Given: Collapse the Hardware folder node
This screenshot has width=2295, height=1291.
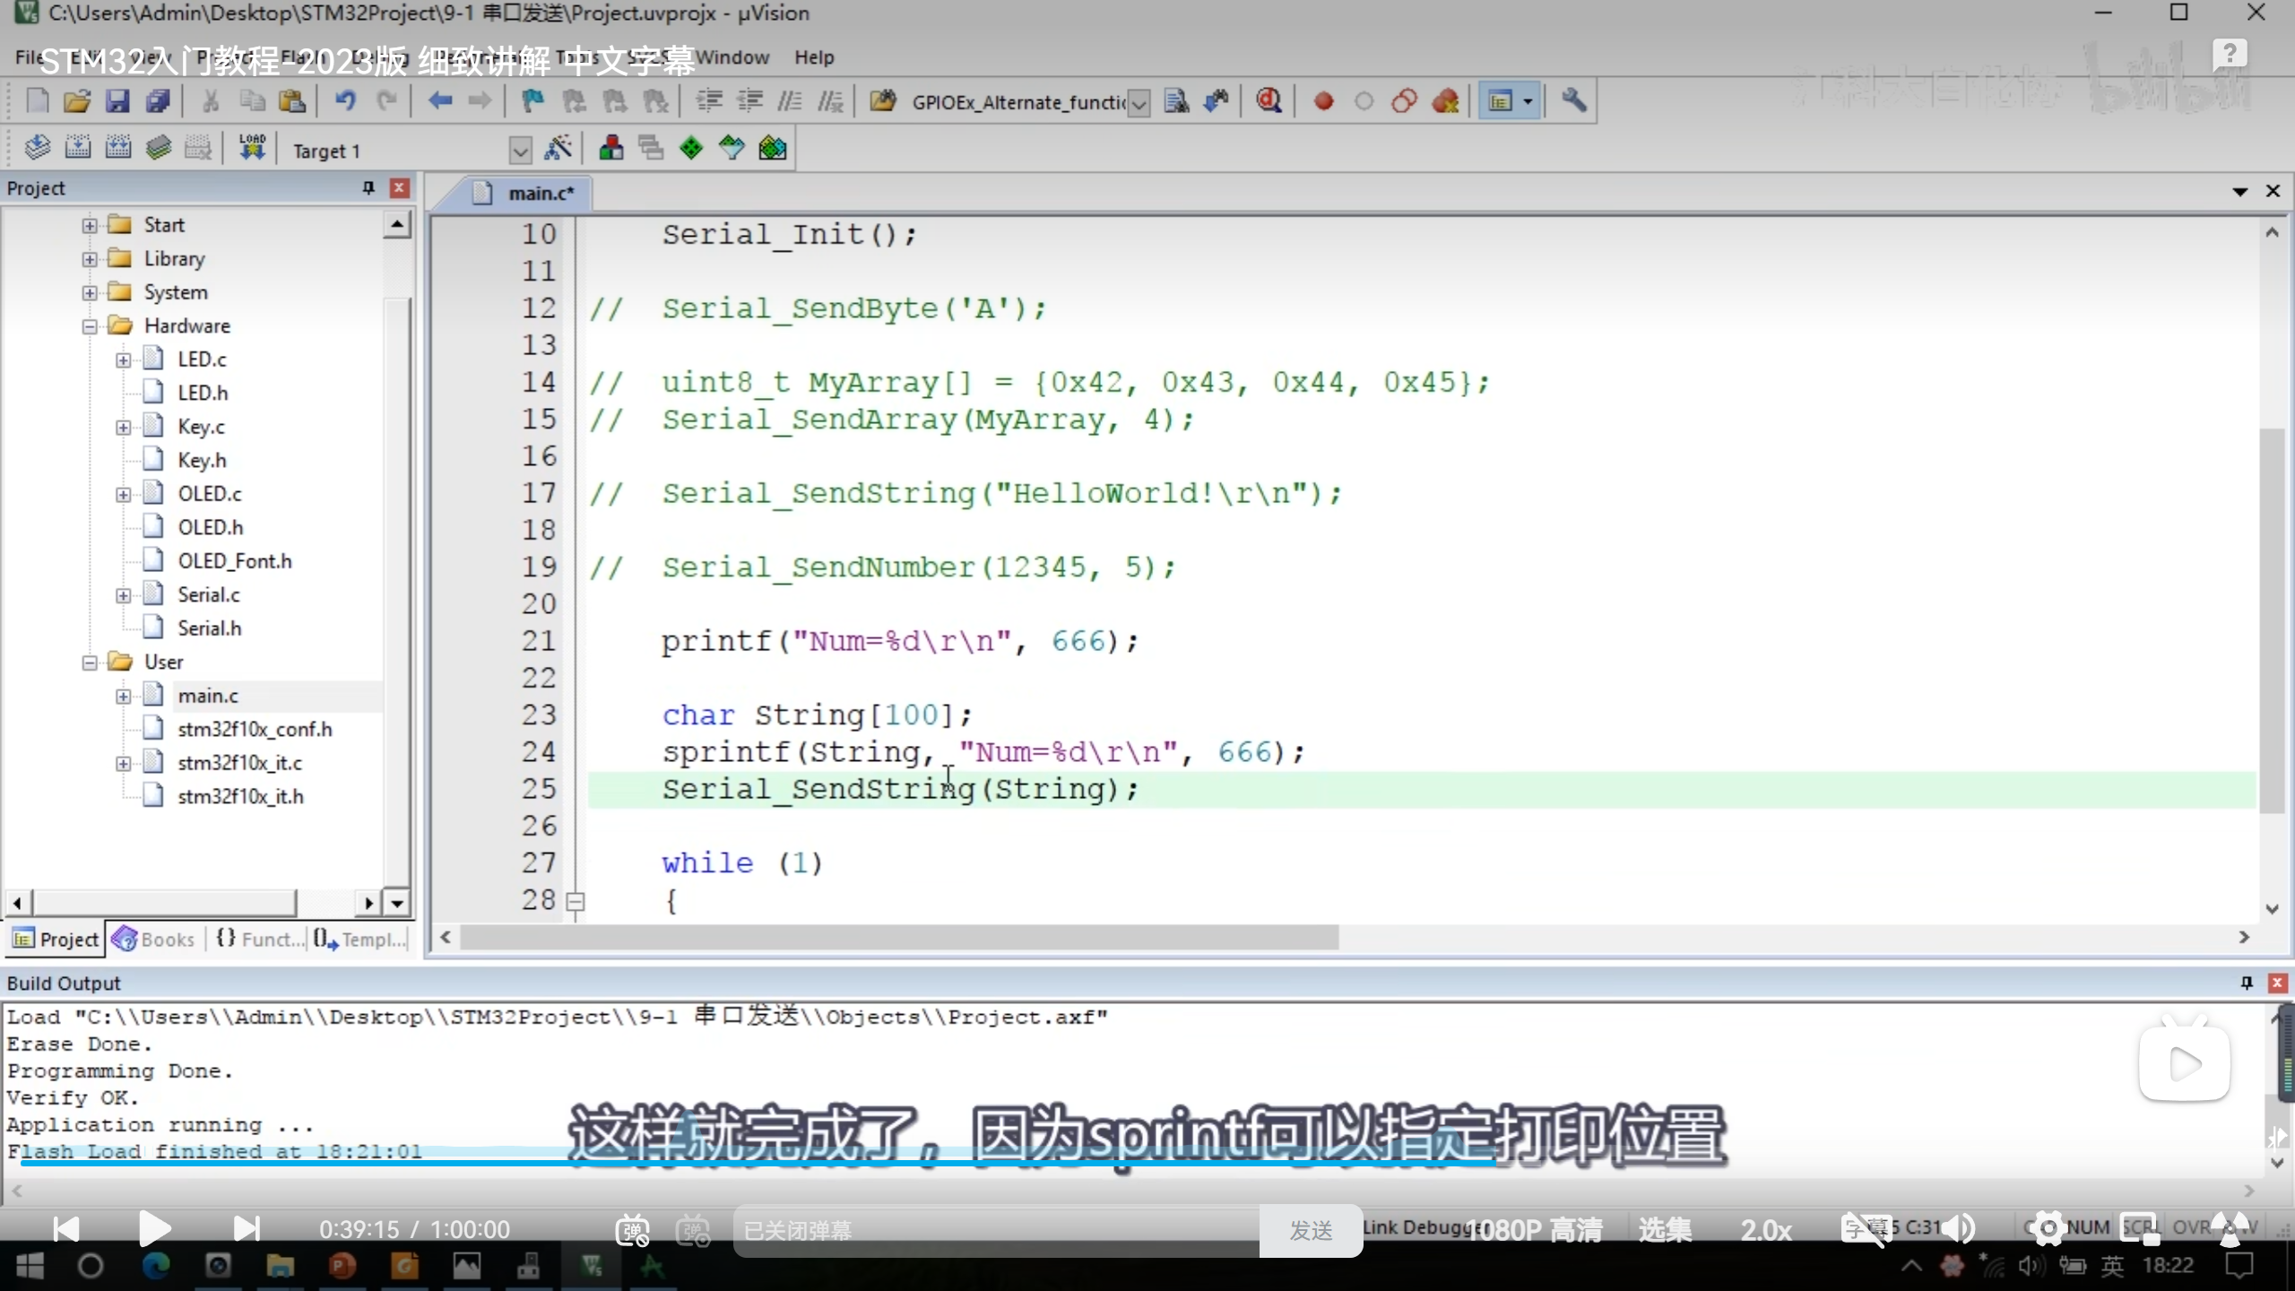Looking at the screenshot, I should click(90, 326).
